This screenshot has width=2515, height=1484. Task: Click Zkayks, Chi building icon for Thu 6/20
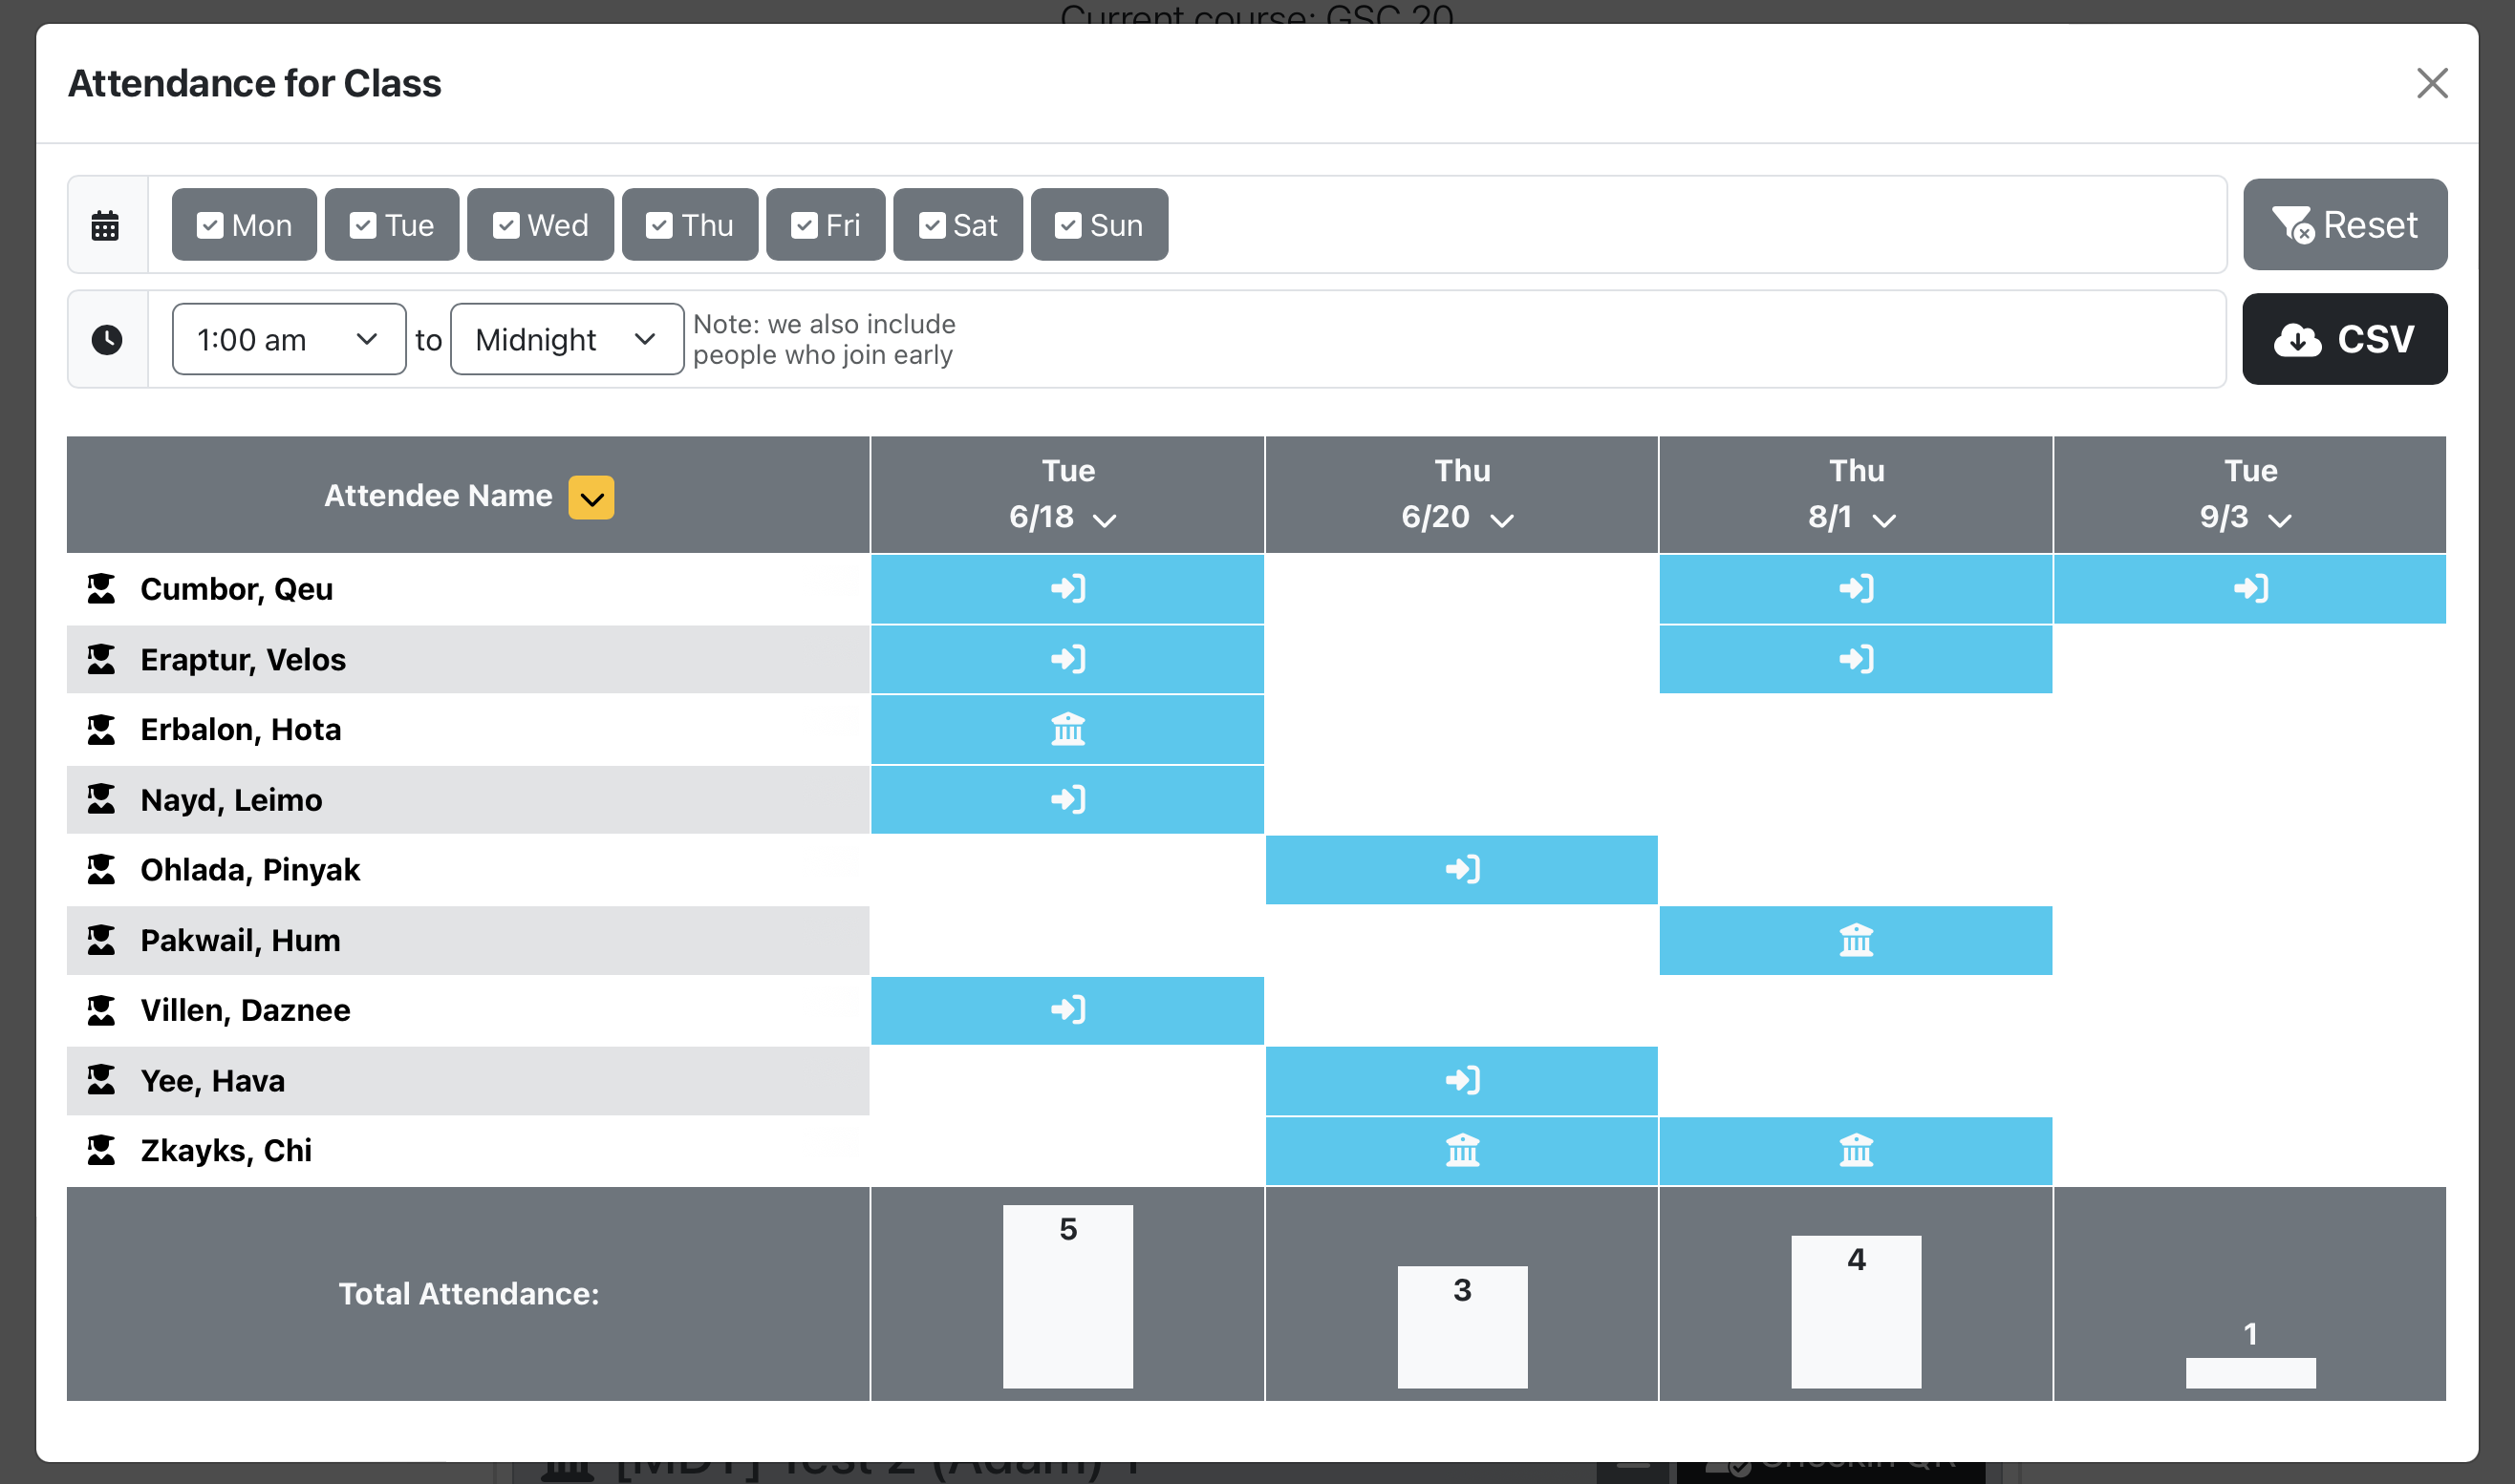tap(1462, 1150)
